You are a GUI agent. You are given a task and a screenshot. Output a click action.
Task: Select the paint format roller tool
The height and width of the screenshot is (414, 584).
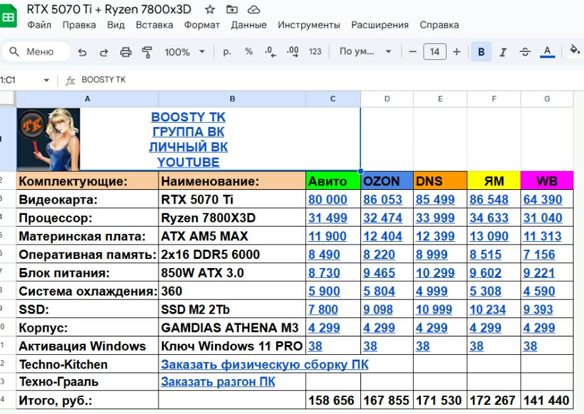[147, 52]
